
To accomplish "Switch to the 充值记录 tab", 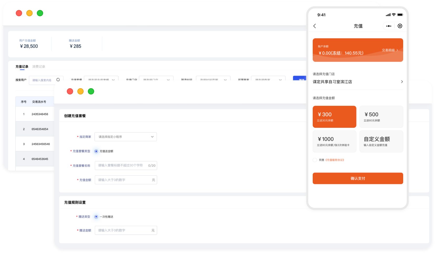I will (22, 67).
